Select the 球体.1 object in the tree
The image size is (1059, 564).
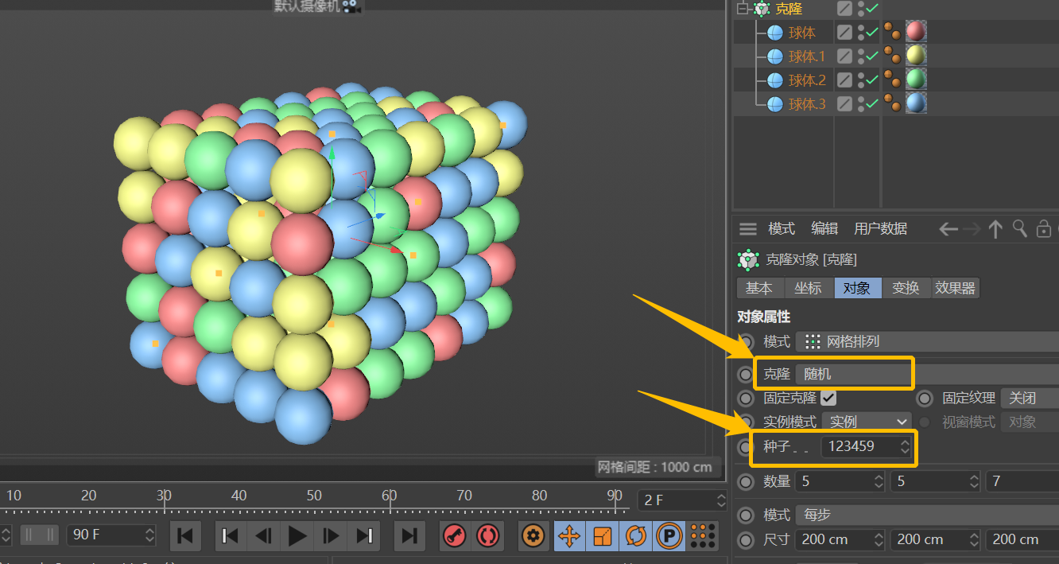[807, 56]
